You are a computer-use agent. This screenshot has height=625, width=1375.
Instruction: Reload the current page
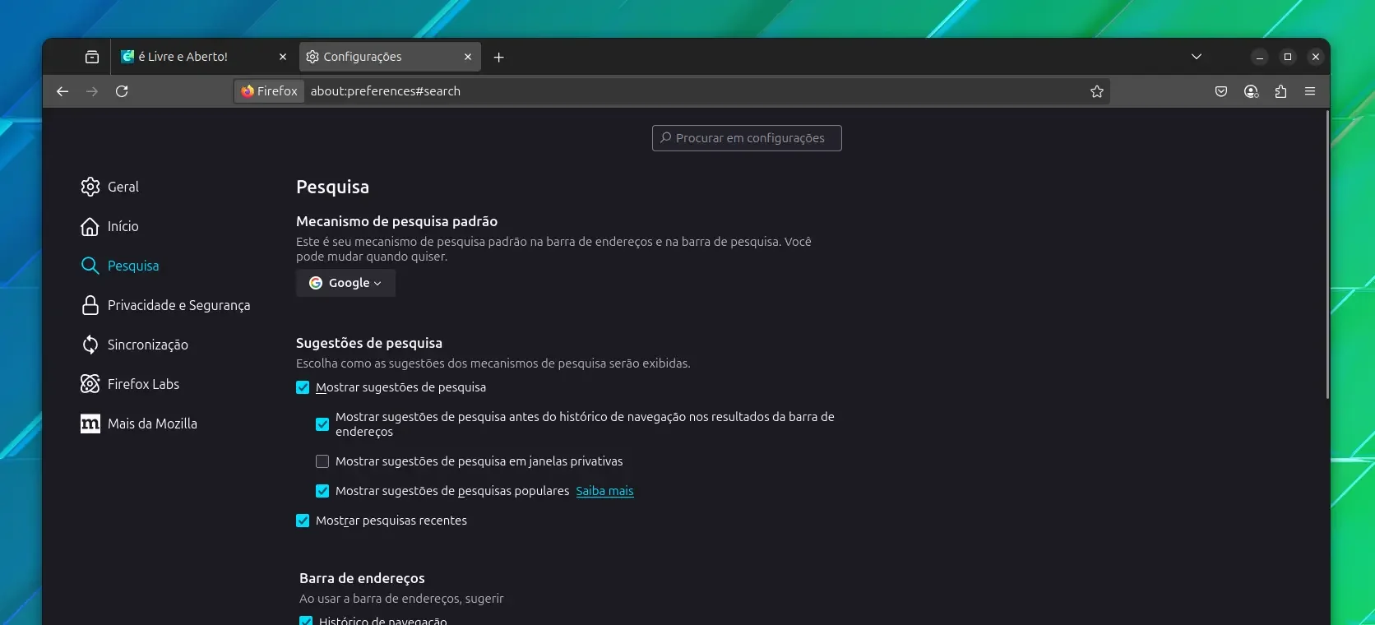click(122, 91)
